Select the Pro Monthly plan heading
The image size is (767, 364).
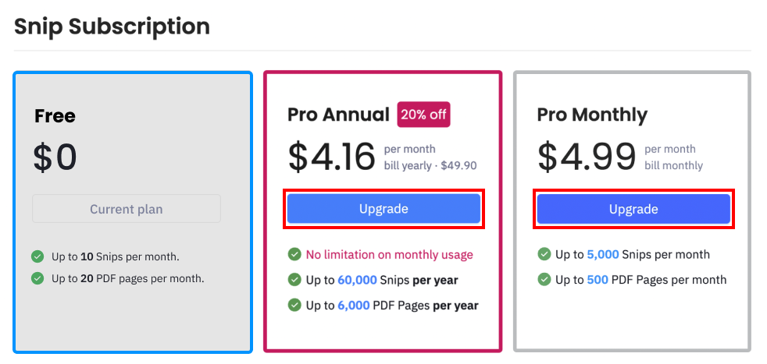tap(592, 115)
